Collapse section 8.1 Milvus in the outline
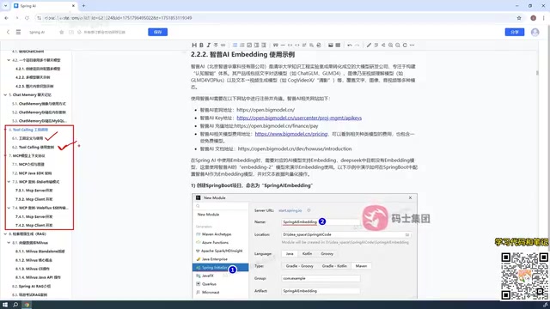The height and width of the screenshot is (309, 550). pos(9,242)
